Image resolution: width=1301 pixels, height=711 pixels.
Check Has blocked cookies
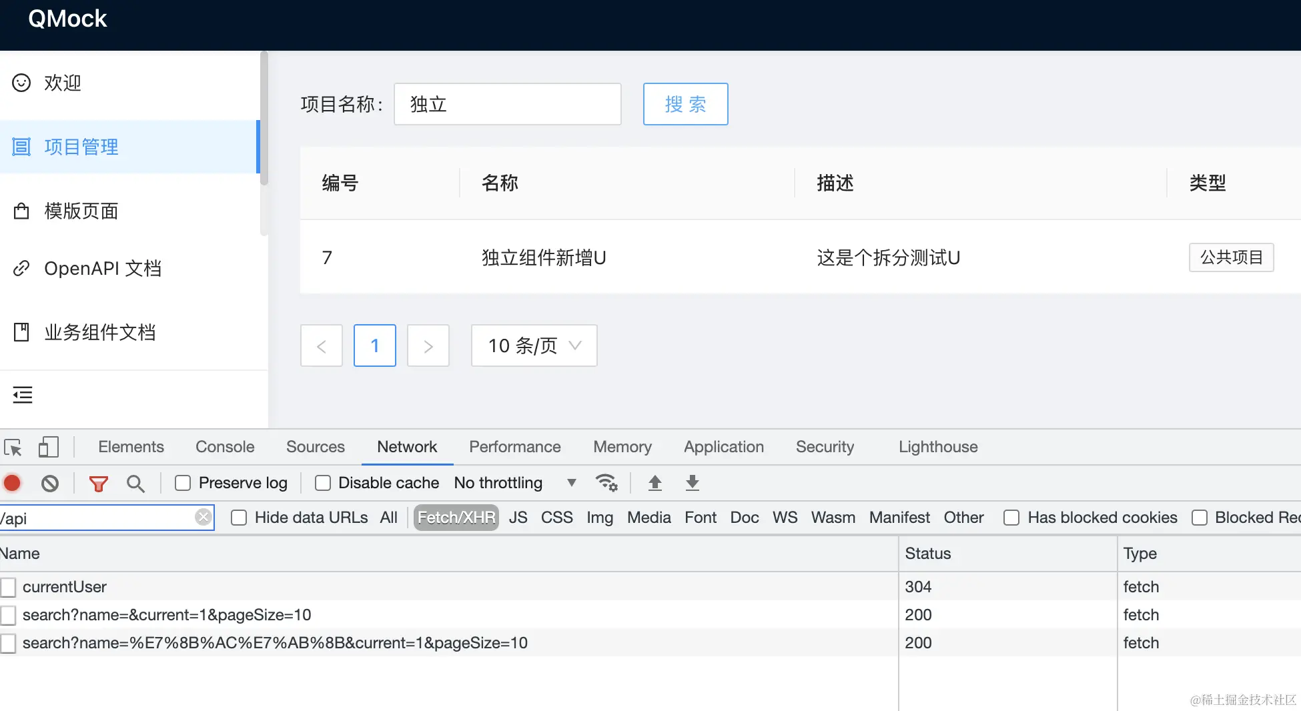point(1011,518)
